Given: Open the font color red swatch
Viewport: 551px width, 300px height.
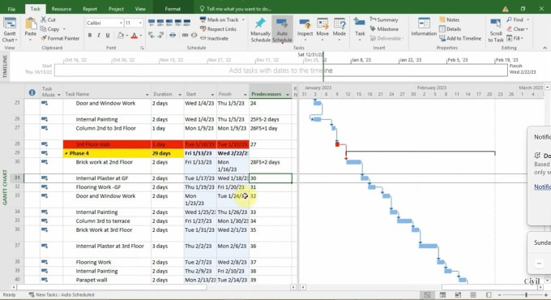Looking at the screenshot, I should (135, 35).
